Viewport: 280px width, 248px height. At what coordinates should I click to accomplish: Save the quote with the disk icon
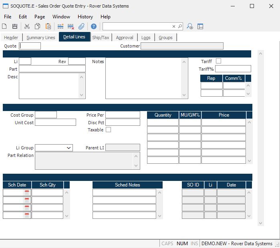(x=15, y=26)
